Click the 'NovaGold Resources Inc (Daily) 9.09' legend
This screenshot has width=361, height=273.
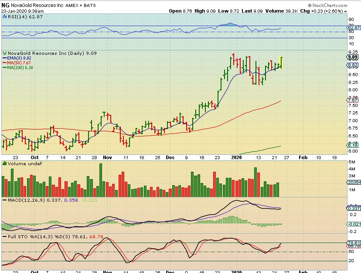pos(52,53)
